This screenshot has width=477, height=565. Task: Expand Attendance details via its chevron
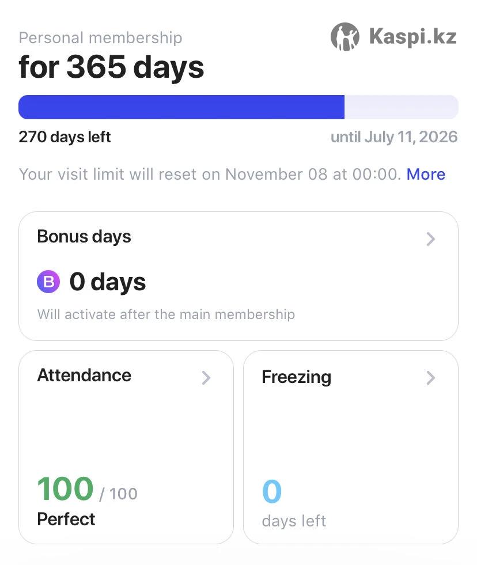206,378
